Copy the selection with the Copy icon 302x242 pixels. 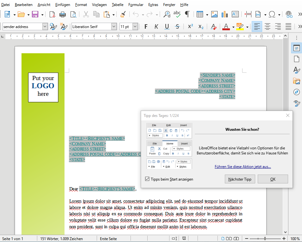(x=96, y=14)
